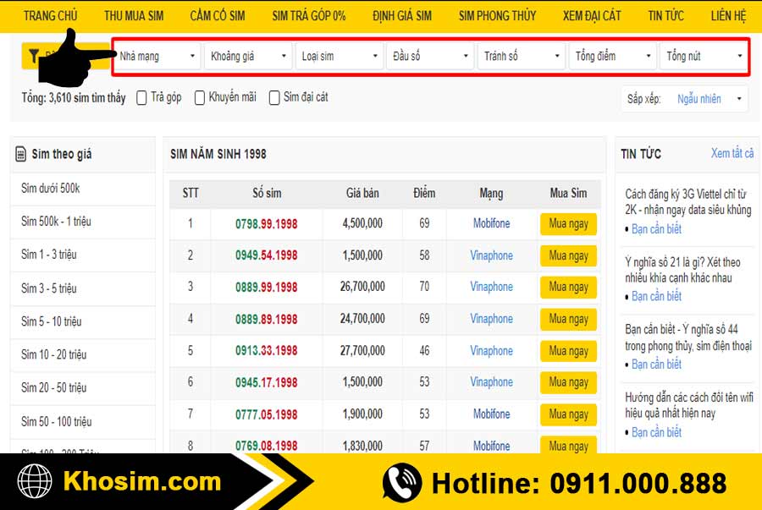Expand the Tổng nút dropdown
762x510 pixels.
704,57
